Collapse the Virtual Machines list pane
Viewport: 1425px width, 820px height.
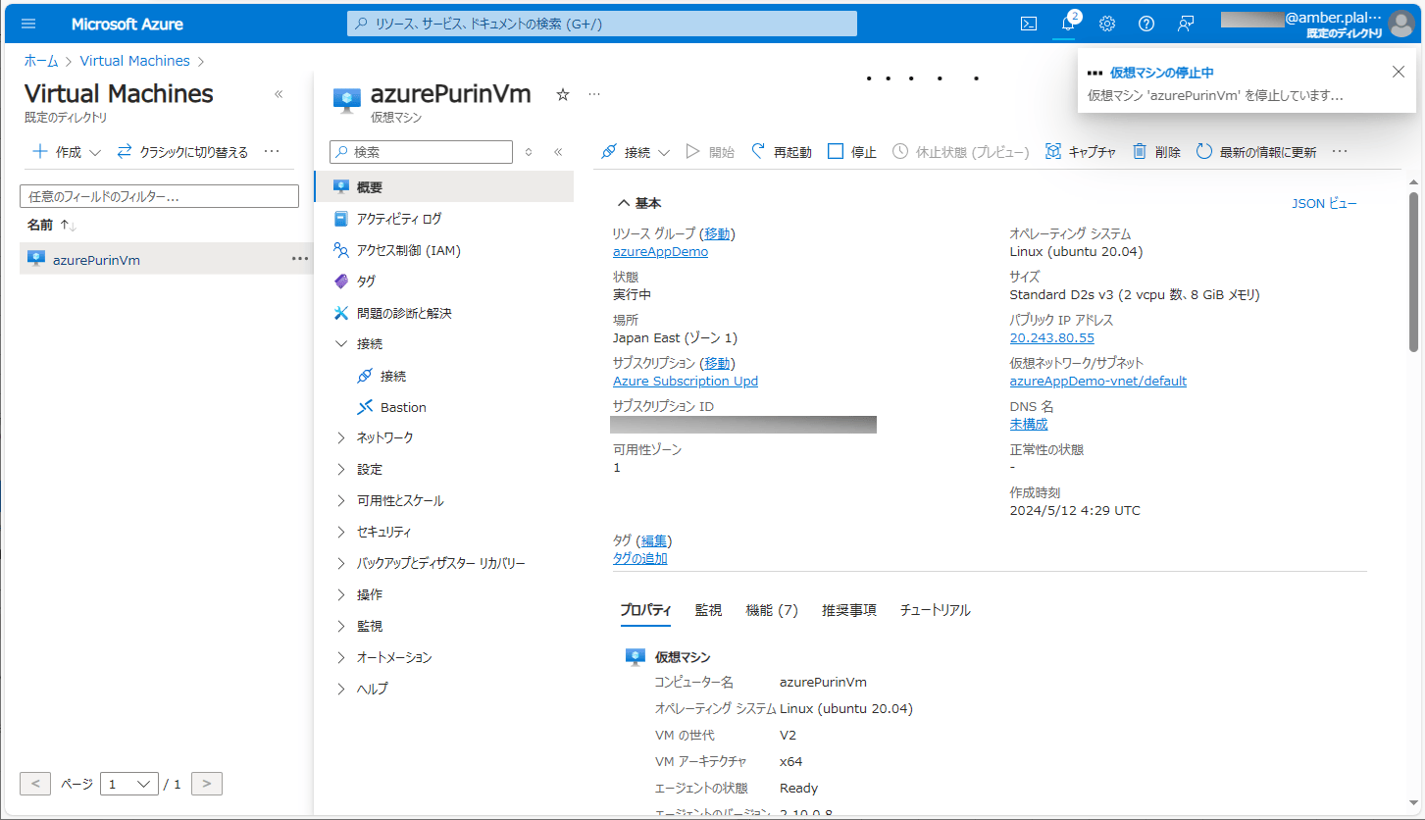[279, 94]
